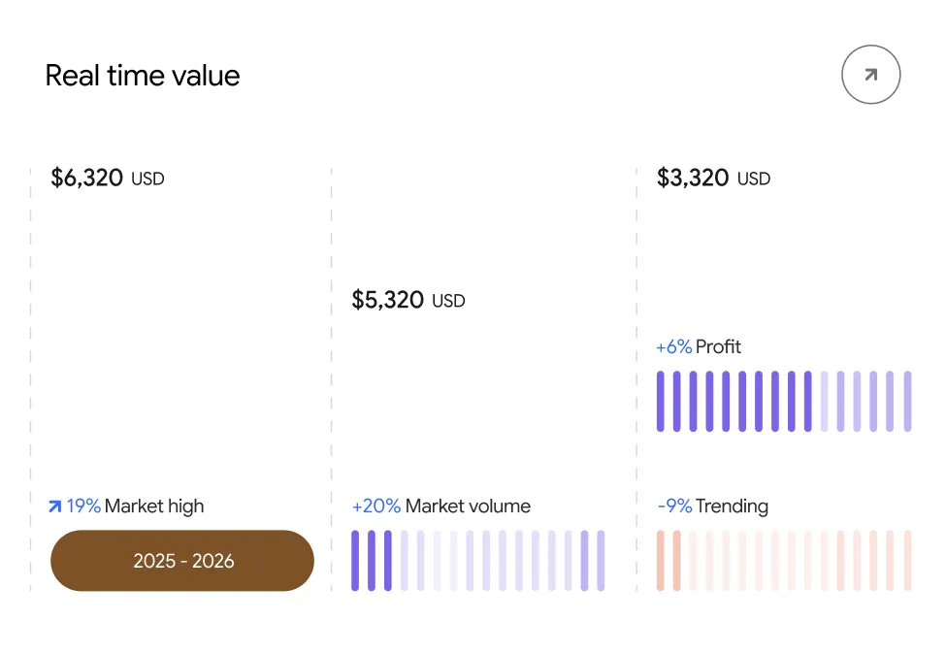Image resolution: width=946 pixels, height=653 pixels.
Task: Click the +6% Profit label
Action: 699,347
